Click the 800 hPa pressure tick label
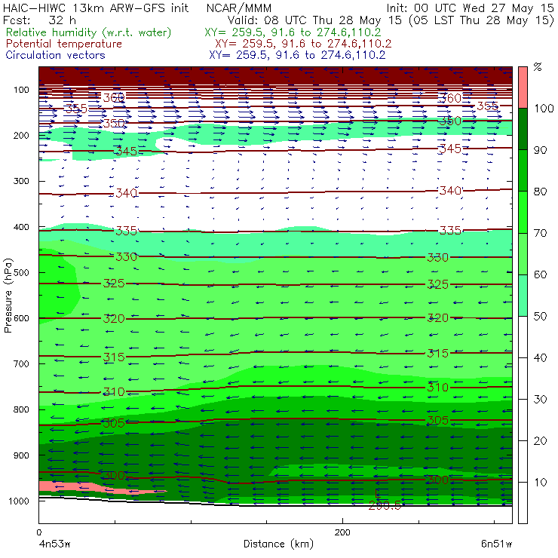Image resolution: width=558 pixels, height=558 pixels. 21,409
